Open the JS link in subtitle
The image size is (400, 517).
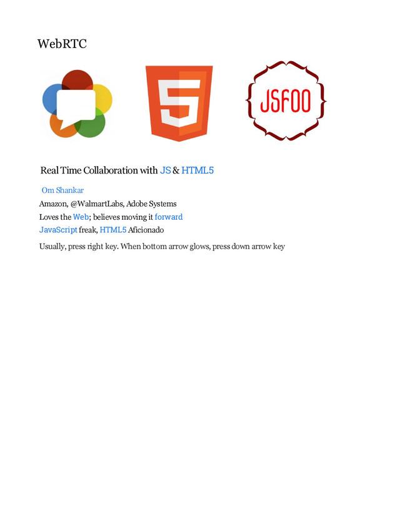tap(166, 170)
